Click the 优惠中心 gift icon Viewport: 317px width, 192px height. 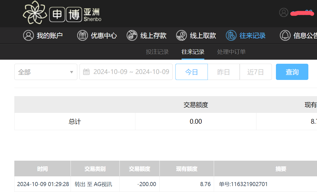(x=82, y=35)
